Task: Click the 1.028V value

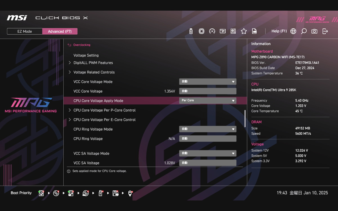Action: [x=170, y=163]
